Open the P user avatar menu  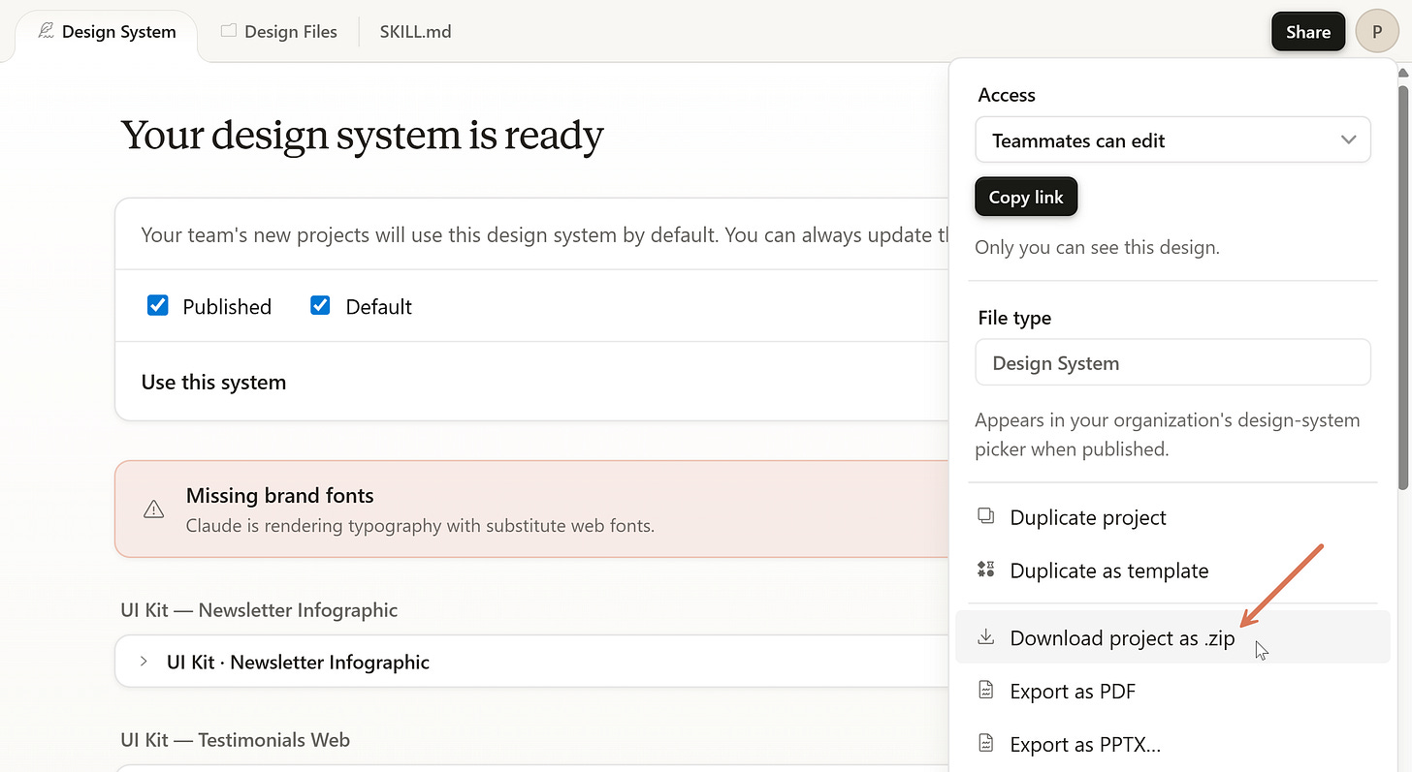click(x=1377, y=32)
